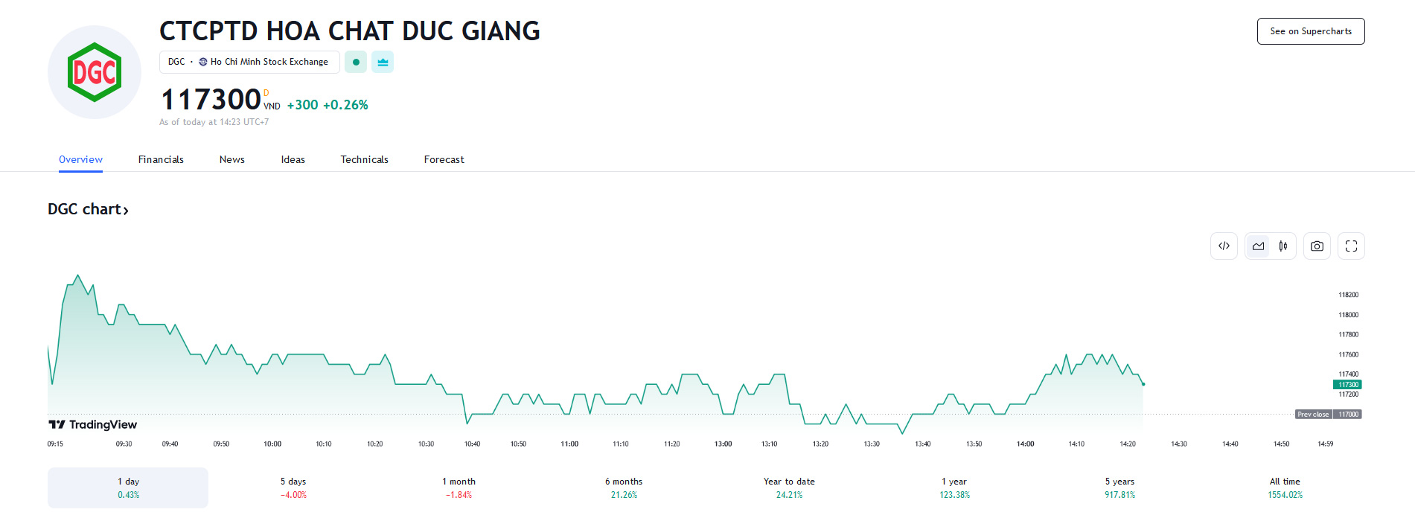The width and height of the screenshot is (1415, 521).
Task: Select the candlestick chart type icon
Action: (1283, 246)
